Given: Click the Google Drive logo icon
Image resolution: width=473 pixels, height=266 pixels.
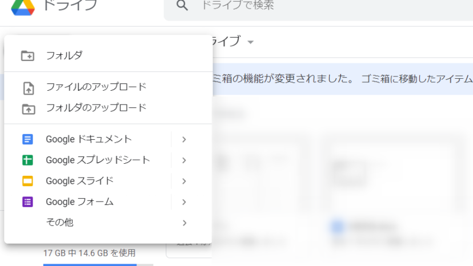Looking at the screenshot, I should [x=23, y=6].
